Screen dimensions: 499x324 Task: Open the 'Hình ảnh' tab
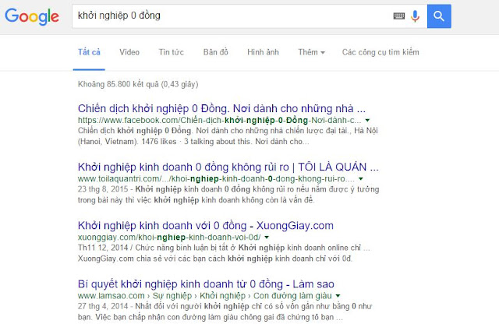(264, 52)
